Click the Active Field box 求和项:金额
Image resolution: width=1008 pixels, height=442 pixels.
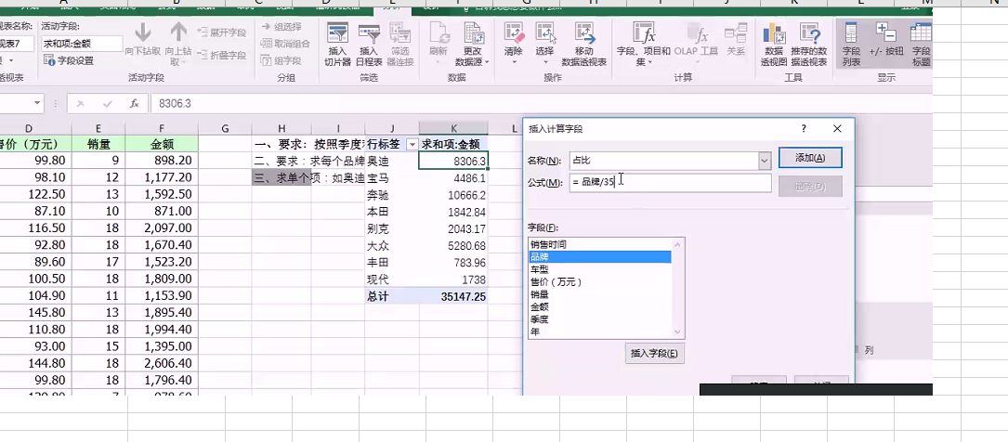point(82,44)
